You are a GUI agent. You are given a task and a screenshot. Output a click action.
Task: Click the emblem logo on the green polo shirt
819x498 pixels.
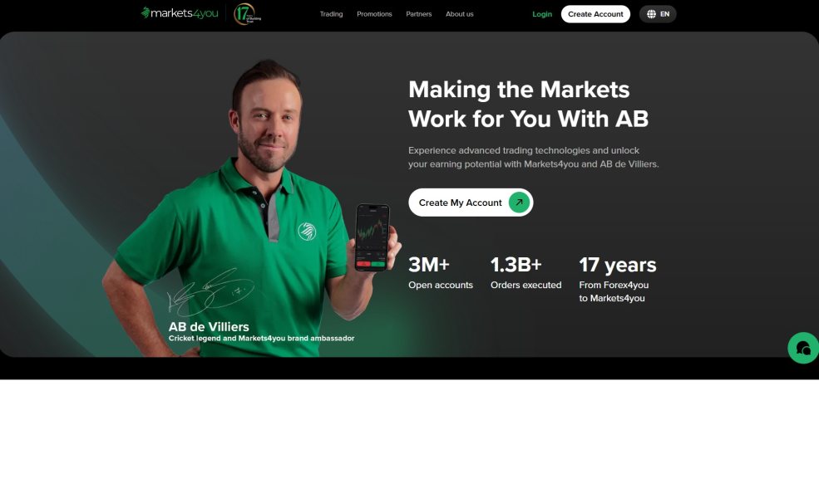[x=307, y=231]
